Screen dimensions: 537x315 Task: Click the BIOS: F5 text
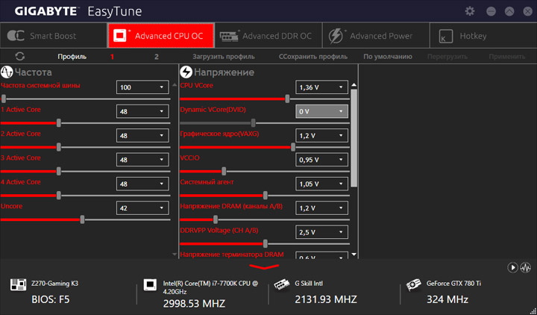click(x=51, y=299)
